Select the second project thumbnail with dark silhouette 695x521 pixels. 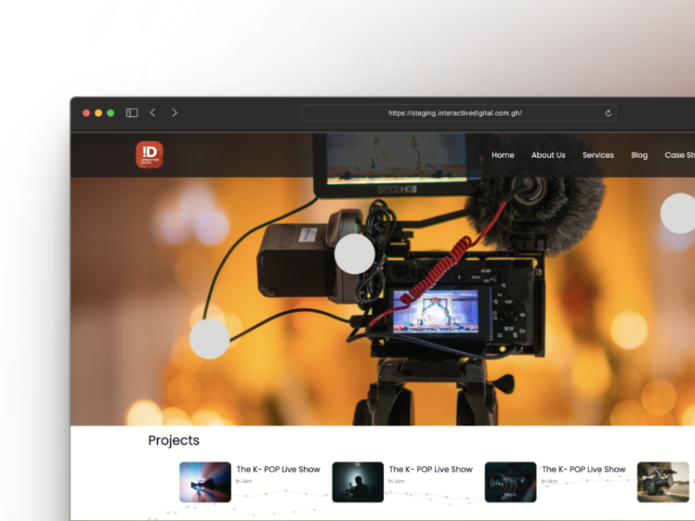[x=358, y=482]
